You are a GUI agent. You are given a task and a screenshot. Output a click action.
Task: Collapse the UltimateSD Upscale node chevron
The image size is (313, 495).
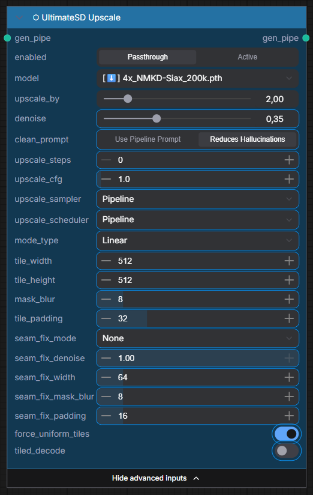[x=19, y=17]
